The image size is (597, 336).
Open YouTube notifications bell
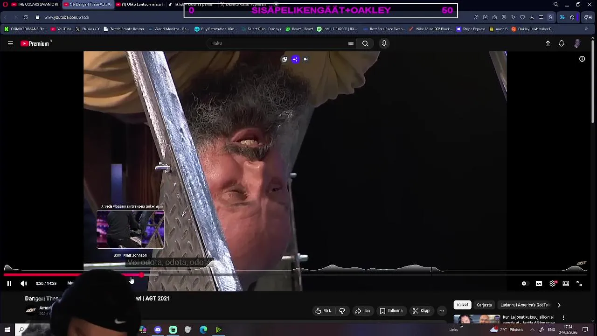(x=562, y=43)
